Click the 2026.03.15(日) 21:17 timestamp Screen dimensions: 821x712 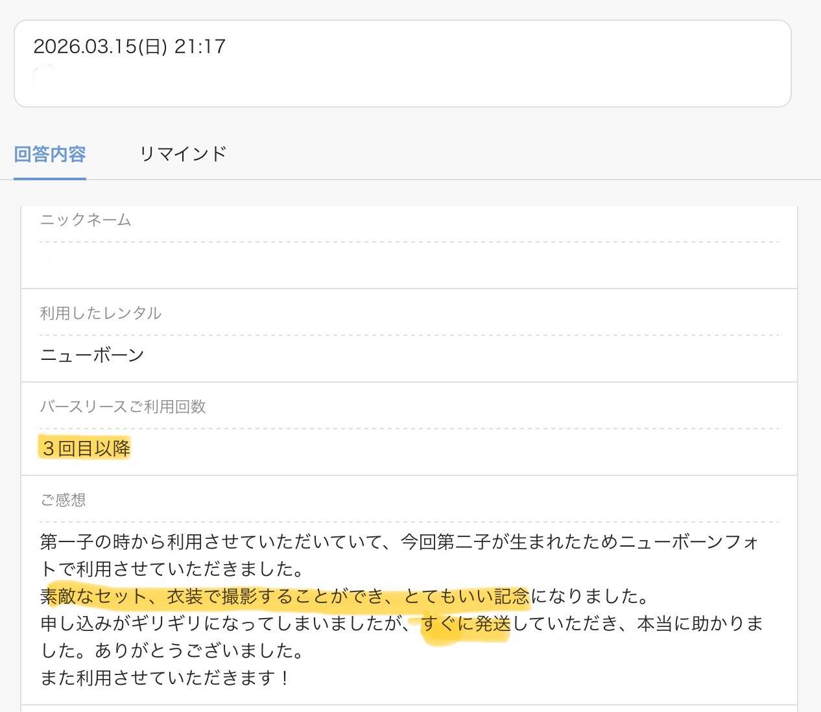[129, 47]
